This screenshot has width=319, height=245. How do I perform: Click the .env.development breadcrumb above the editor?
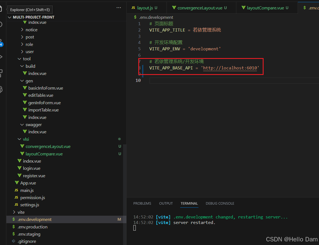point(156,17)
